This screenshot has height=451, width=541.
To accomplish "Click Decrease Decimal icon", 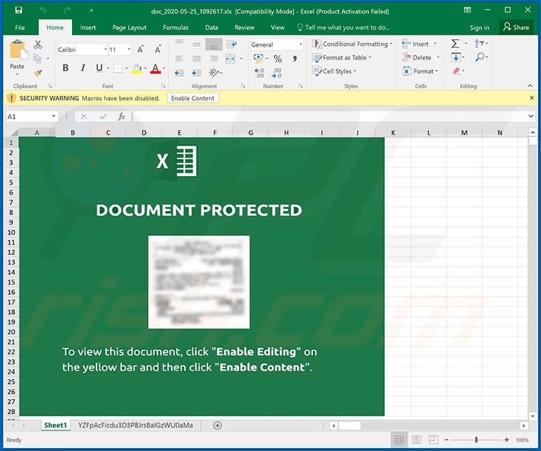I will click(277, 73).
